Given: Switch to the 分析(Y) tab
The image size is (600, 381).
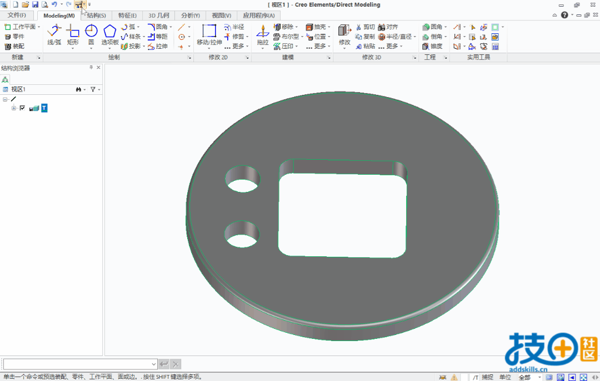Looking at the screenshot, I should point(191,16).
